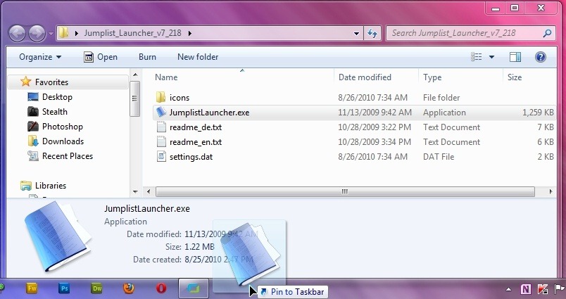
Task: Create a New folder
Action: click(198, 57)
